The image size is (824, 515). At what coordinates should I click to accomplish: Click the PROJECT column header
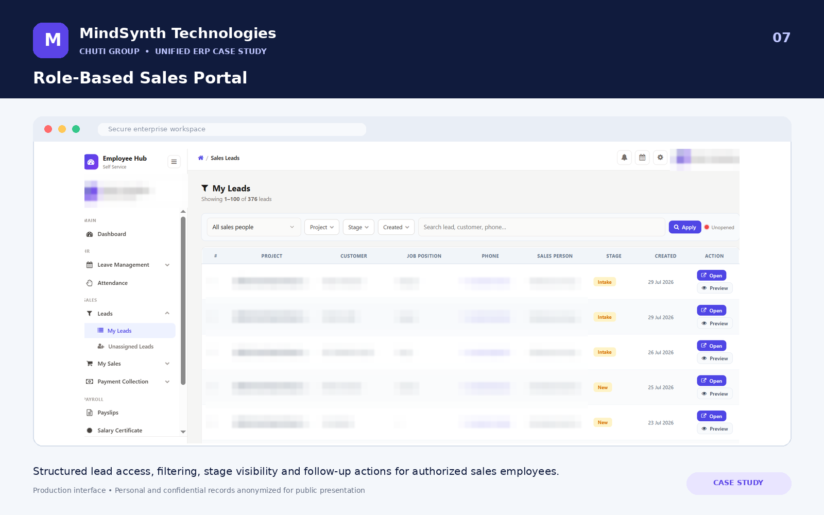pyautogui.click(x=272, y=256)
